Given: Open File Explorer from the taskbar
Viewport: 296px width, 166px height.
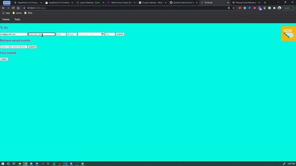Looking at the screenshot, I should click(19, 164).
